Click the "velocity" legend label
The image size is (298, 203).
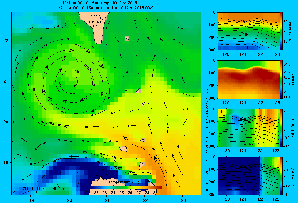95,16
